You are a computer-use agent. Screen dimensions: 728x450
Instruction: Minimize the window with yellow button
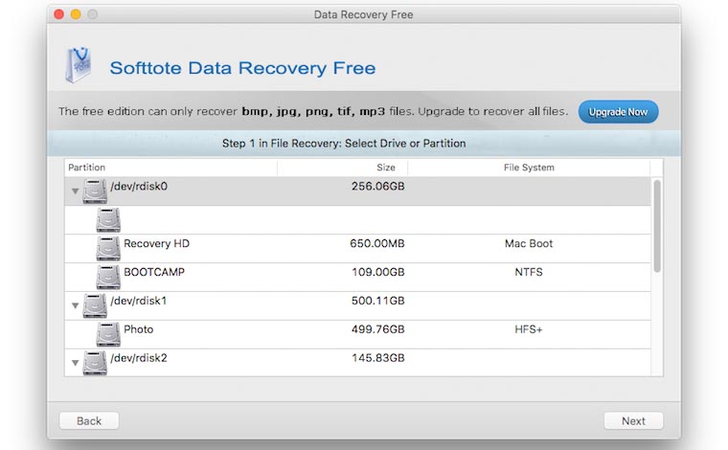(x=76, y=14)
